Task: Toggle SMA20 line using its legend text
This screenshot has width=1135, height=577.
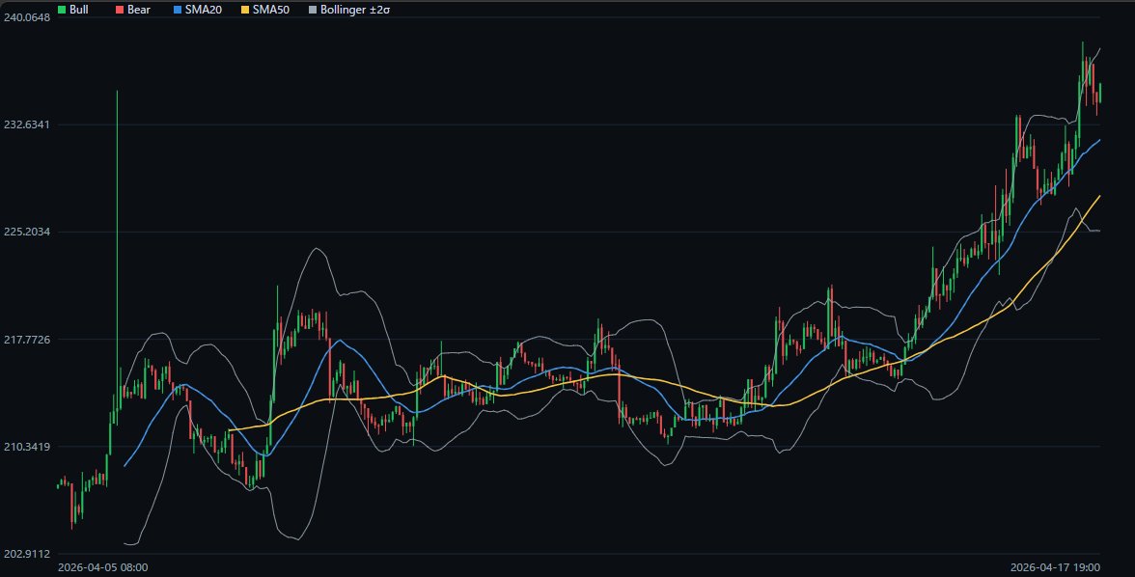Action: point(204,9)
